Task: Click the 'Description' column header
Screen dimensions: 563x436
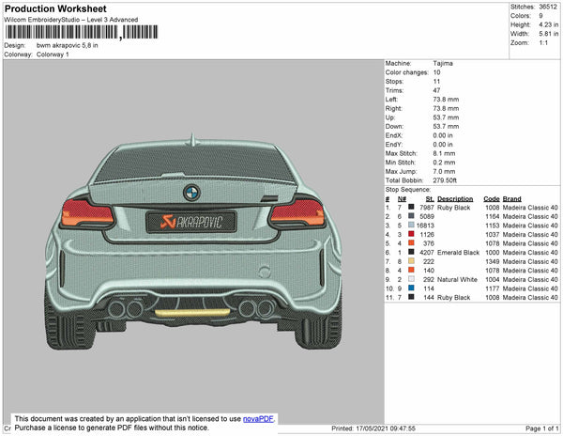Action: pos(455,199)
